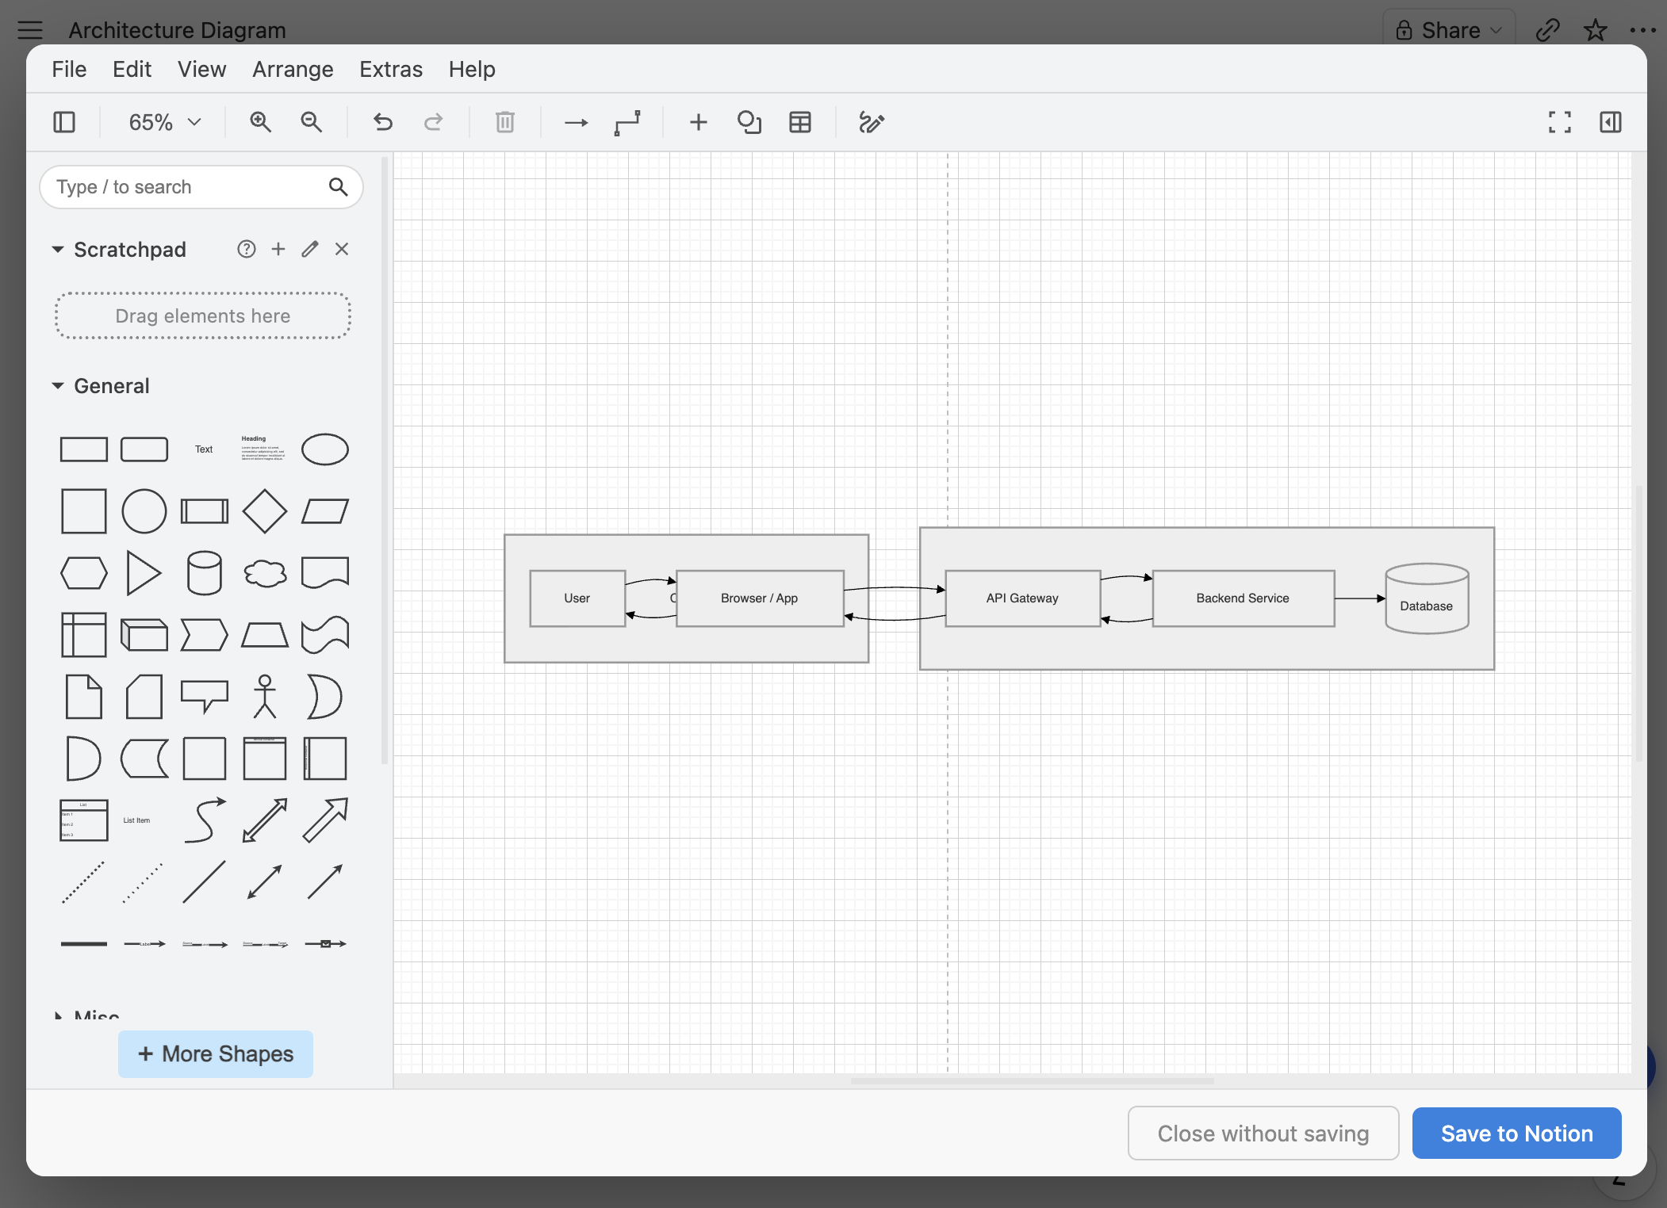Insert a table from the toolbar
Image resolution: width=1667 pixels, height=1208 pixels.
800,122
